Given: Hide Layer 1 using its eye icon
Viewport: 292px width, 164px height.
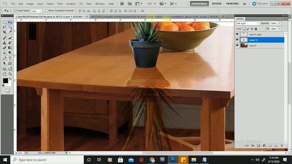Looking at the screenshot, I should 237,40.
